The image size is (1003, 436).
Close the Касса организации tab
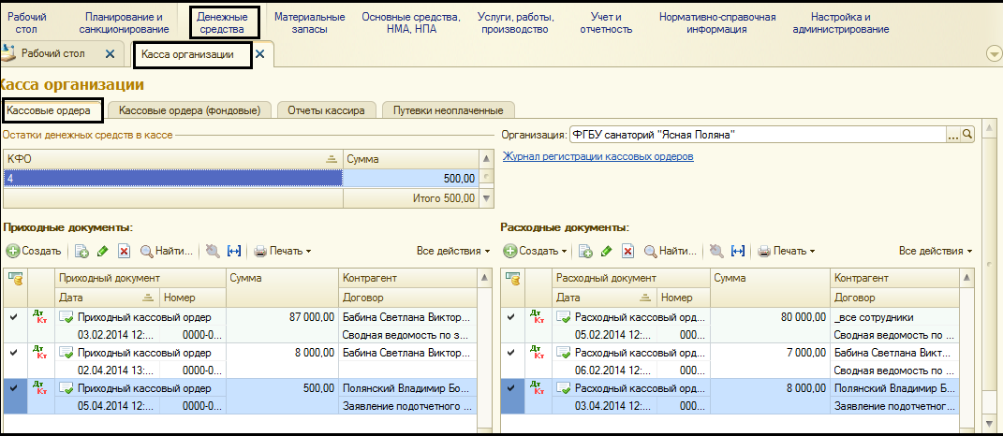pyautogui.click(x=260, y=54)
